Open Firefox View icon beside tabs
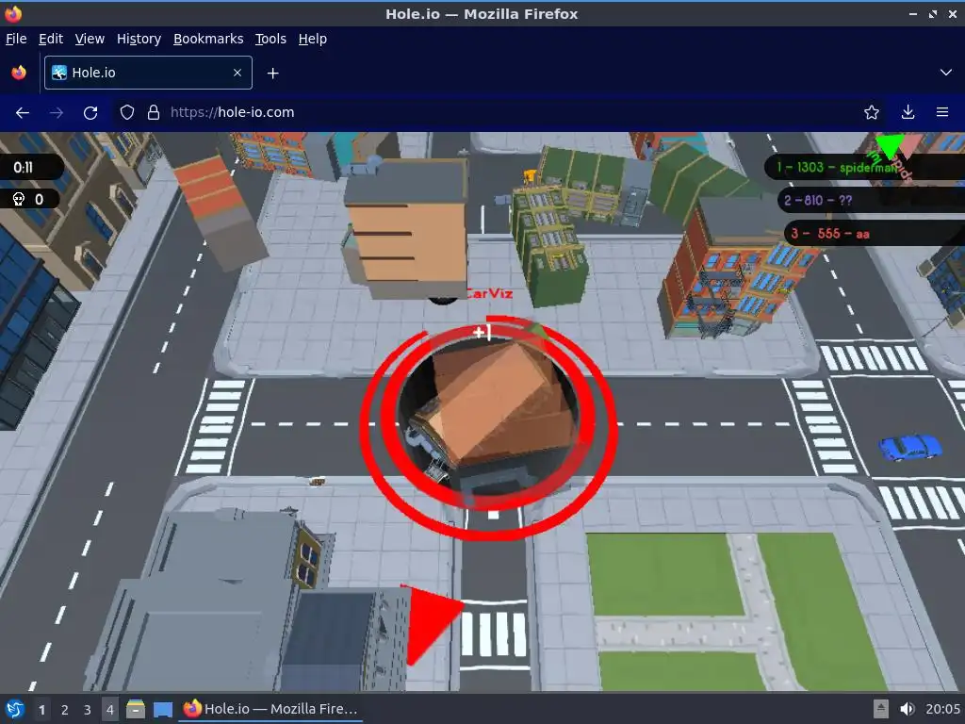Screen dimensions: 965x724 (x=19, y=73)
